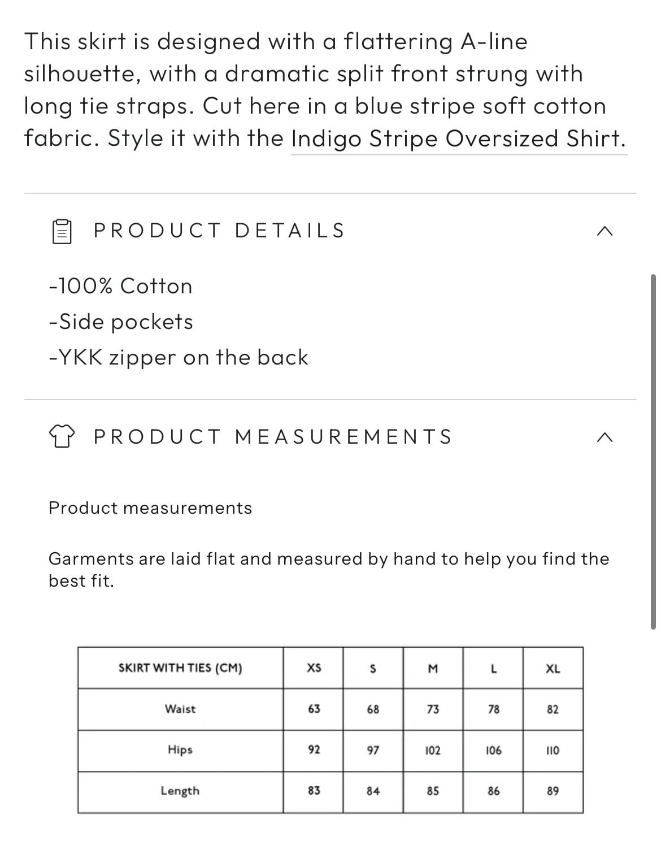Click the L size column header
The height and width of the screenshot is (867, 661).
493,668
